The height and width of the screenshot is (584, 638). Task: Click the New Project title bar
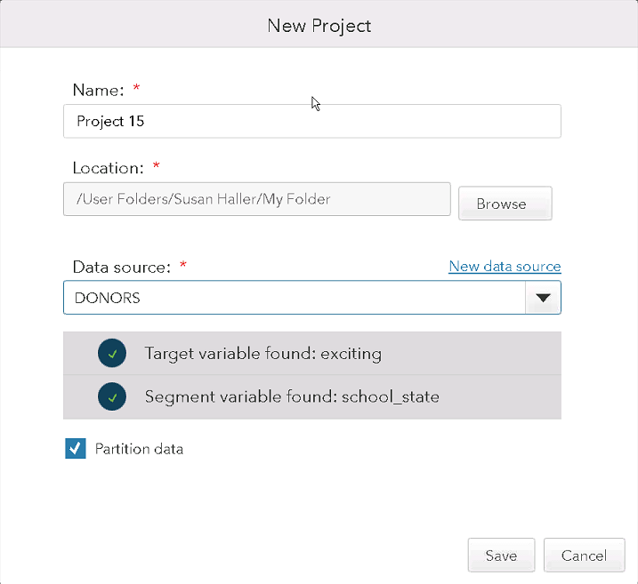(x=319, y=24)
